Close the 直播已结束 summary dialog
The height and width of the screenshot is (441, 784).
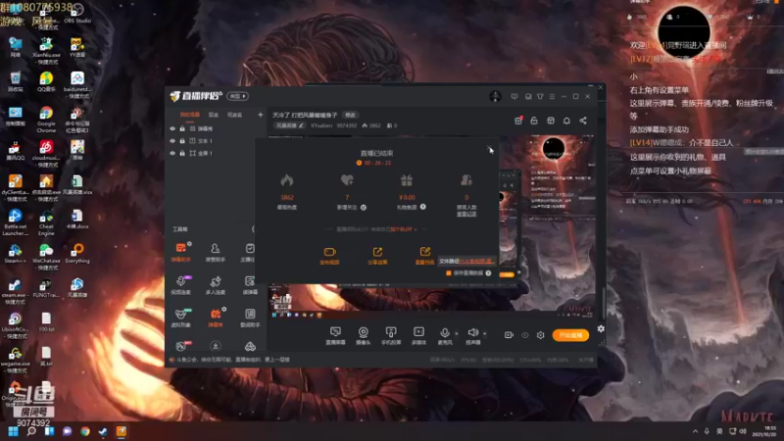[x=489, y=149]
